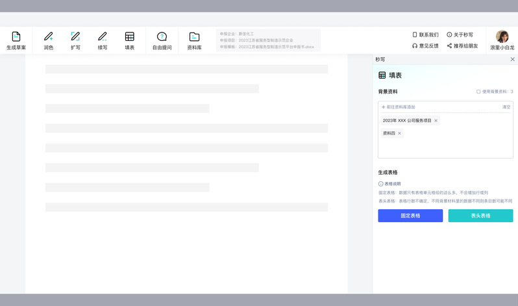Remove the 资料四 tag

click(399, 133)
